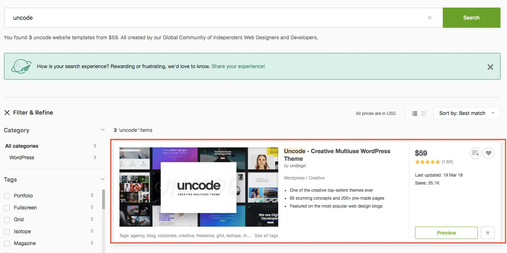Click the (1.6K) reviews count
The width and height of the screenshot is (507, 253).
tap(447, 162)
